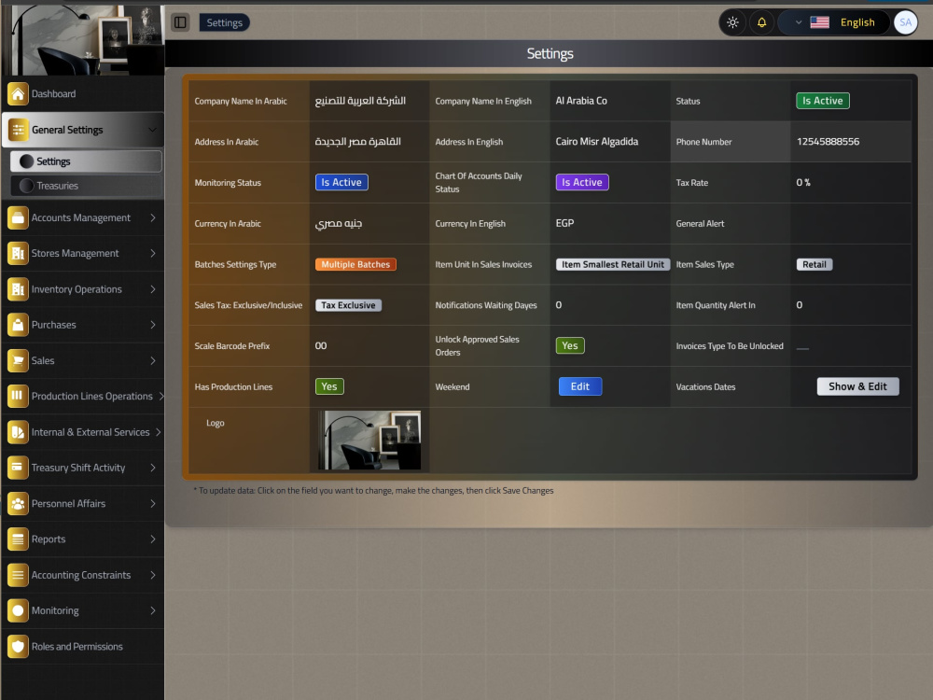Click the Reports icon in sidebar
This screenshot has height=700, width=933.
click(18, 539)
